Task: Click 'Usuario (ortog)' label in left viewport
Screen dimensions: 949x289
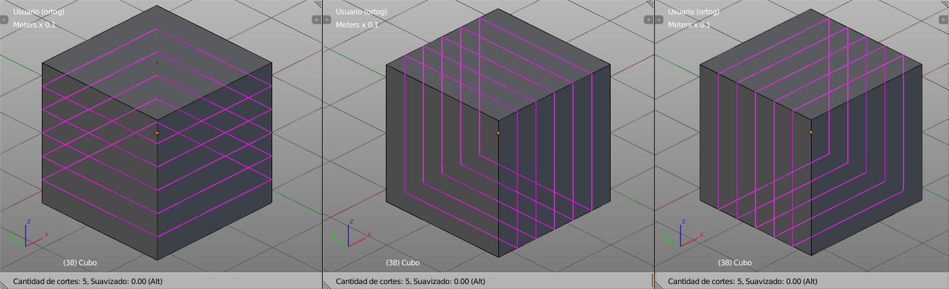Action: pos(39,12)
